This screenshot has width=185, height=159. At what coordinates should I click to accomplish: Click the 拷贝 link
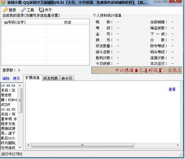(x=16, y=78)
